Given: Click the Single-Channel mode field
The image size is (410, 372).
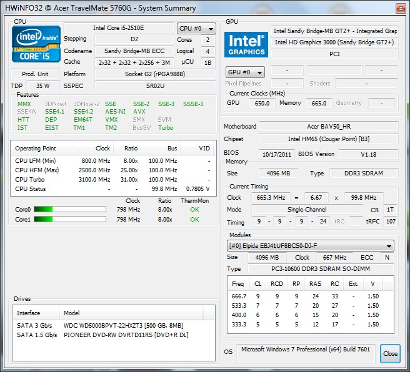Looking at the screenshot, I should (x=307, y=209).
